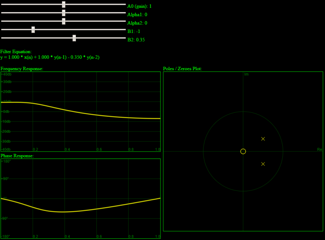The width and height of the screenshot is (325, 240).
Task: Click the far left end of A0 slider track
Action: [2, 4]
